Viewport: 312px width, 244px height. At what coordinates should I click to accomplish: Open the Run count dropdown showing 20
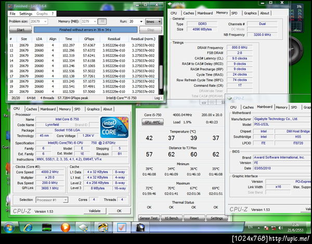[136, 21]
